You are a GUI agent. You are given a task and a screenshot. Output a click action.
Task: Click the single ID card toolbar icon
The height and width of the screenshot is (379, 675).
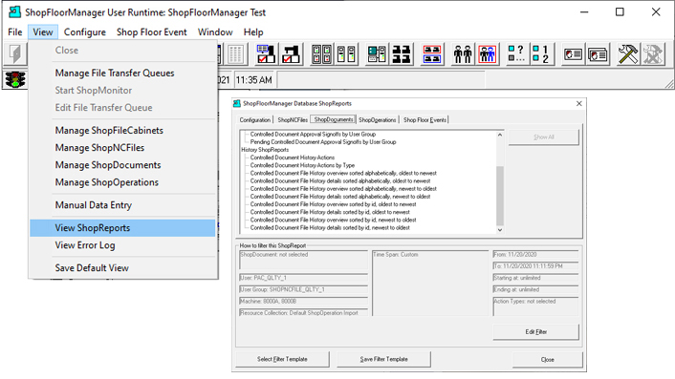coord(573,54)
